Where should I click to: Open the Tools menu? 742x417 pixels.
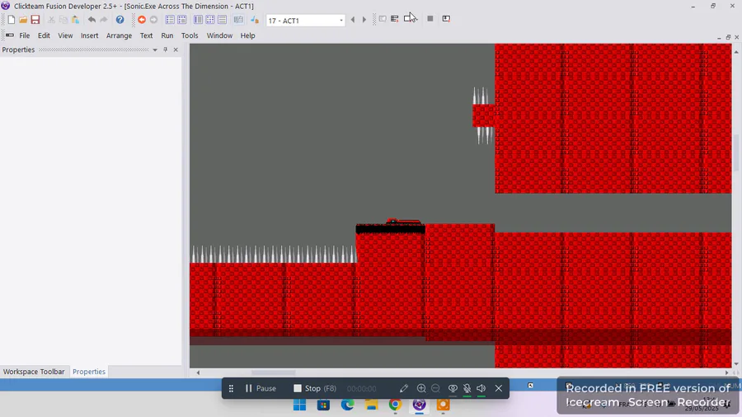190,35
